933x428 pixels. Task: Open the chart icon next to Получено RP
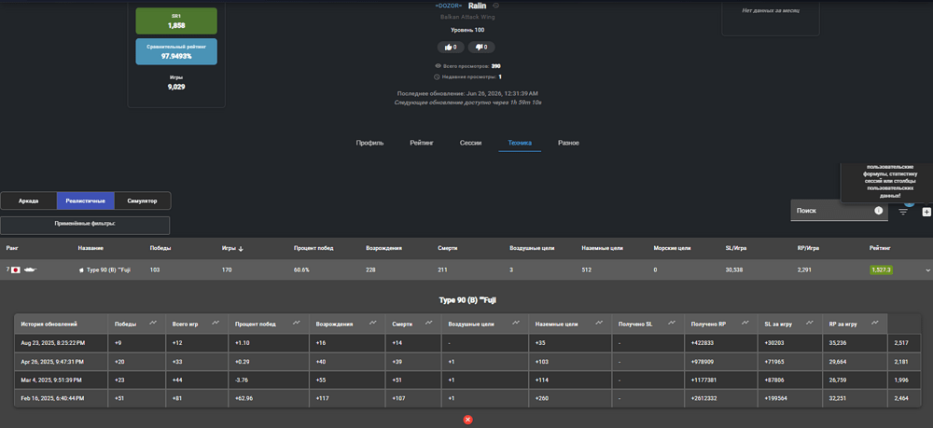(745, 323)
